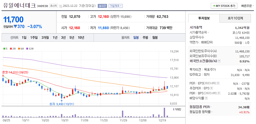Click the +0.91% sector change value
This screenshot has height=124, width=256.
tap(244, 112)
